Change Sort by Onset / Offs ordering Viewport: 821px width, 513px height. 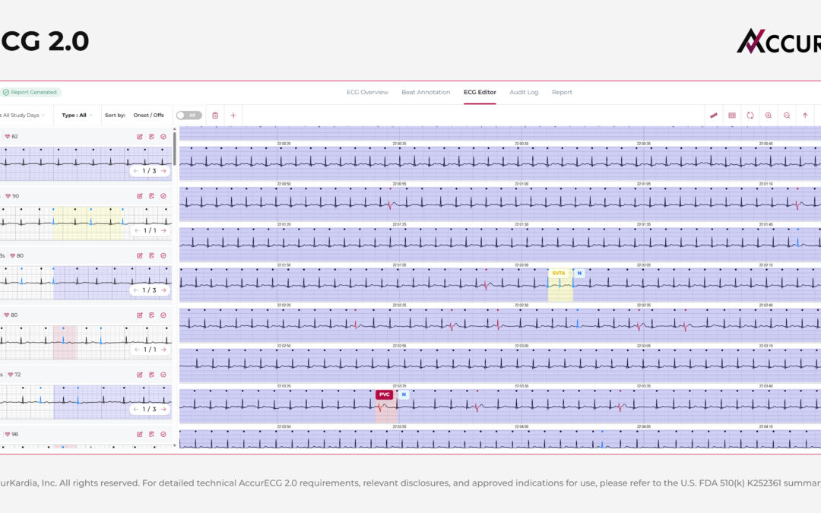coord(148,115)
